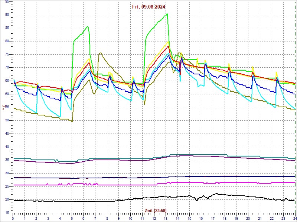Click the black curve at the bottom
The width and height of the screenshot is (297, 222).
coord(111,201)
